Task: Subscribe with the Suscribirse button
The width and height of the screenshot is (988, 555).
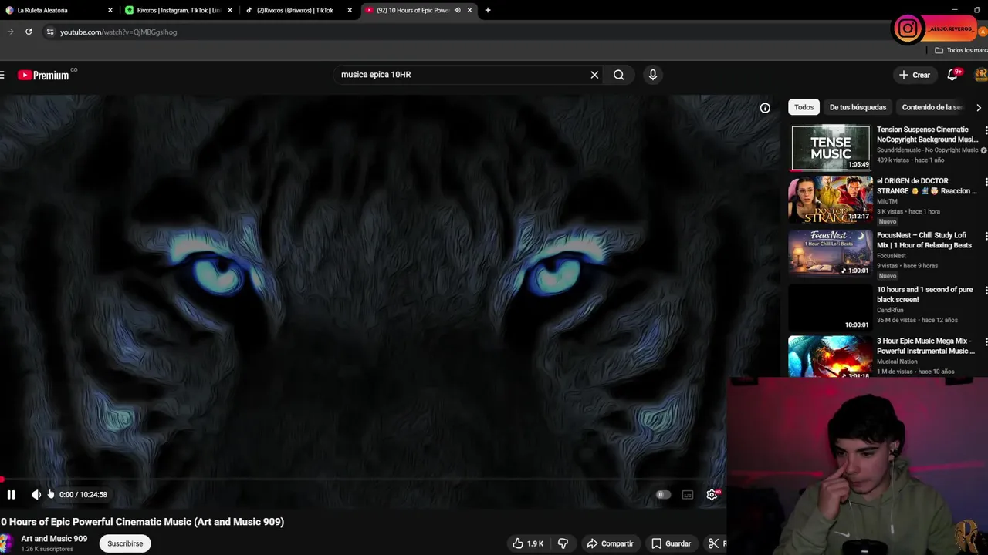Action: (125, 543)
